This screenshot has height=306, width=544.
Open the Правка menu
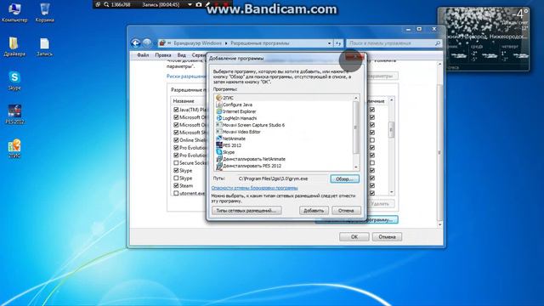[x=163, y=55]
